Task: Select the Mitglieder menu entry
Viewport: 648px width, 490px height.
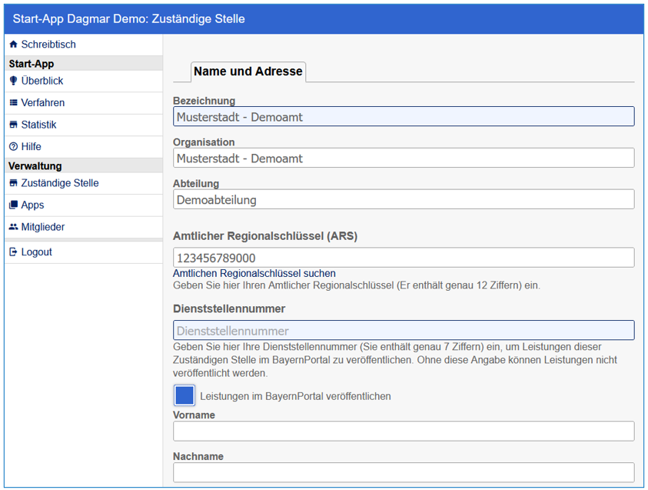Action: (x=43, y=228)
